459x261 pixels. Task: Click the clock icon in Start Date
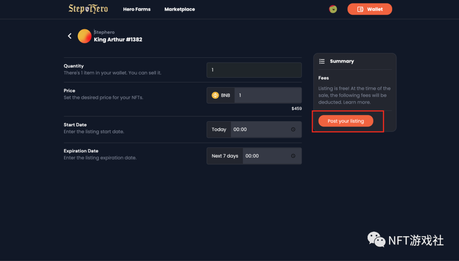(x=293, y=130)
